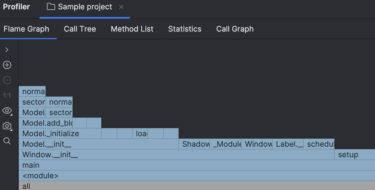
Task: Open search with magnifier icon
Action: (x=7, y=141)
